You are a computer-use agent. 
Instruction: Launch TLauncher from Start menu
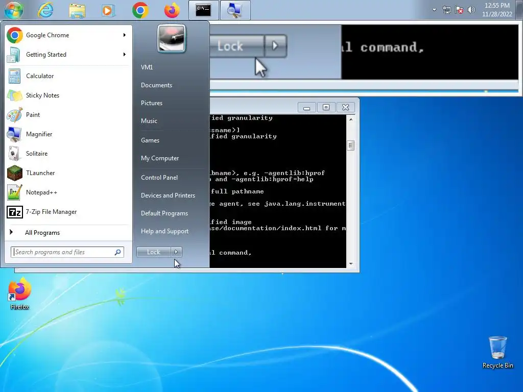coord(68,173)
